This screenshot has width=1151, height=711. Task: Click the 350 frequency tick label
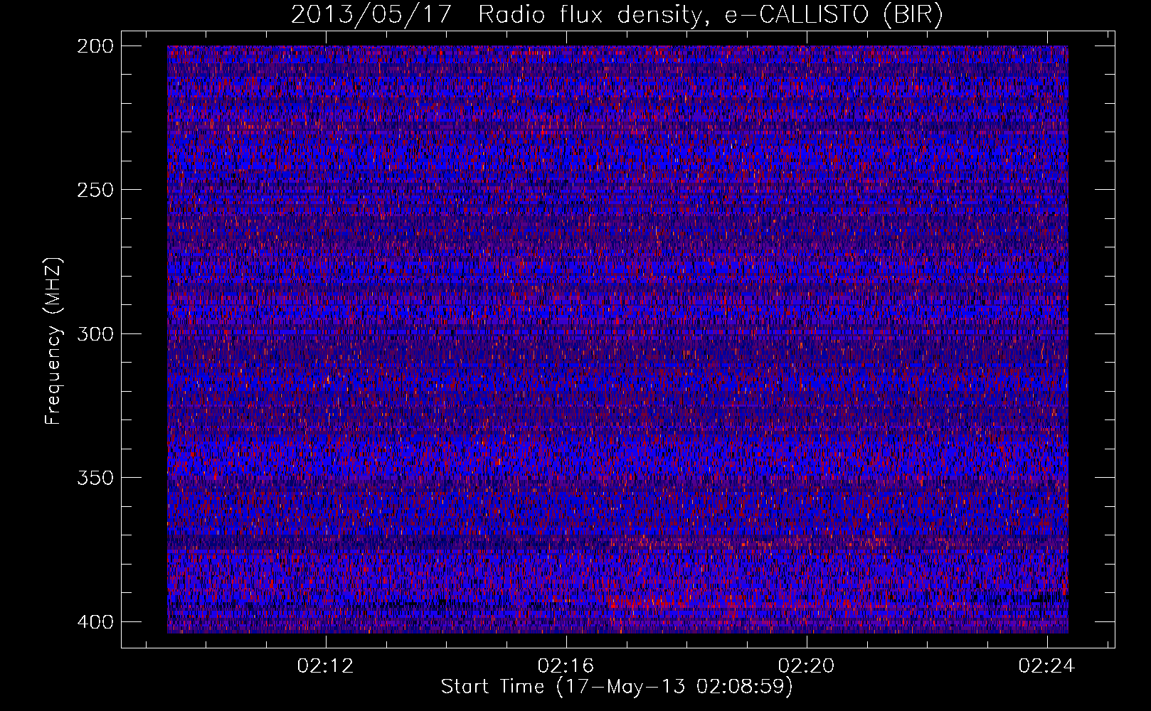95,477
